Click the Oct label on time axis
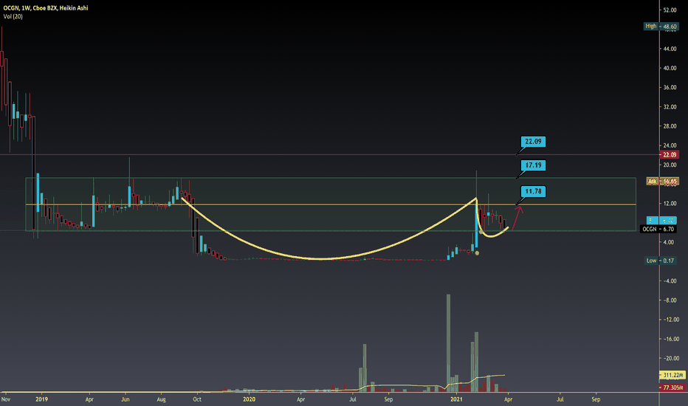Viewport: 688px width, 406px height. [197, 399]
